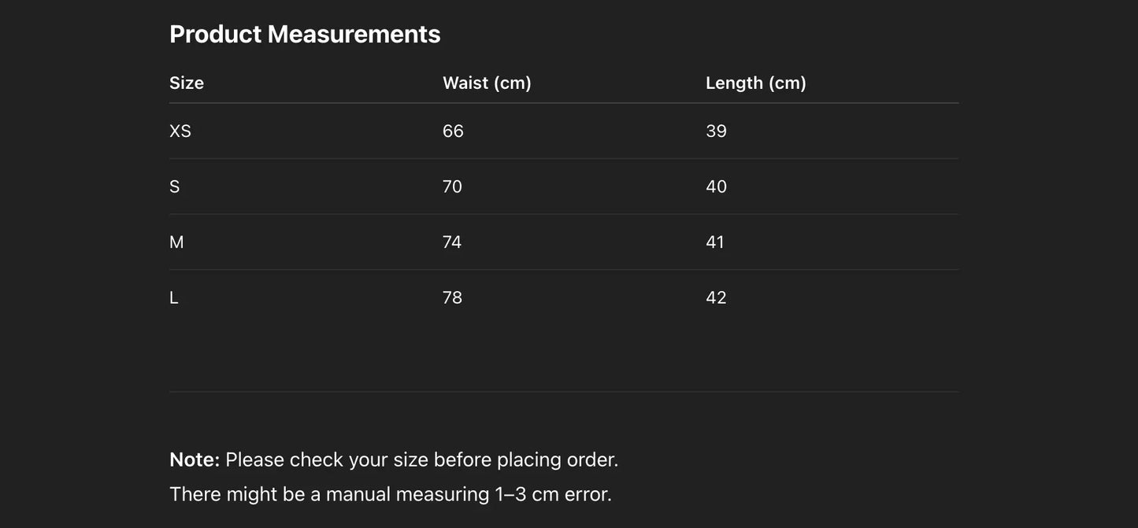This screenshot has height=528, width=1138.
Task: Select the XS size row label
Action: tap(180, 131)
